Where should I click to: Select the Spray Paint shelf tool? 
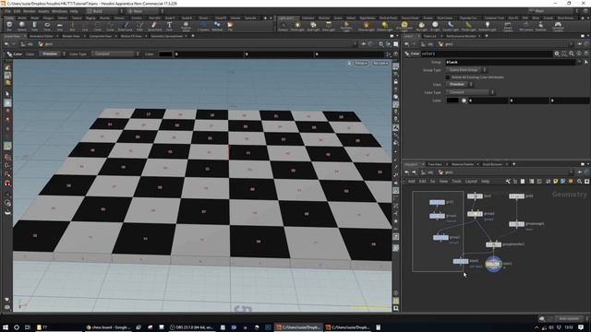154,27
